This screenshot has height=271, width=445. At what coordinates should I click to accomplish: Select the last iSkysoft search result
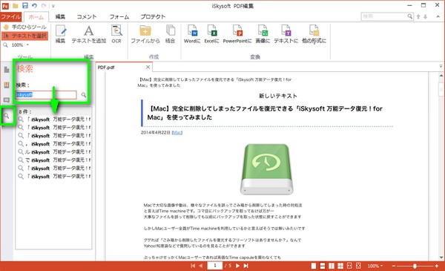(x=54, y=177)
